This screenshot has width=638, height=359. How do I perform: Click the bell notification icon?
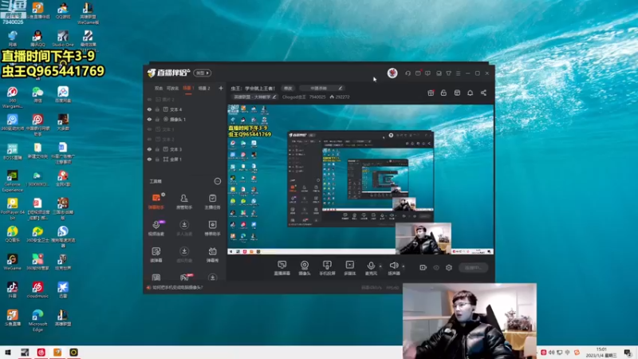click(470, 93)
